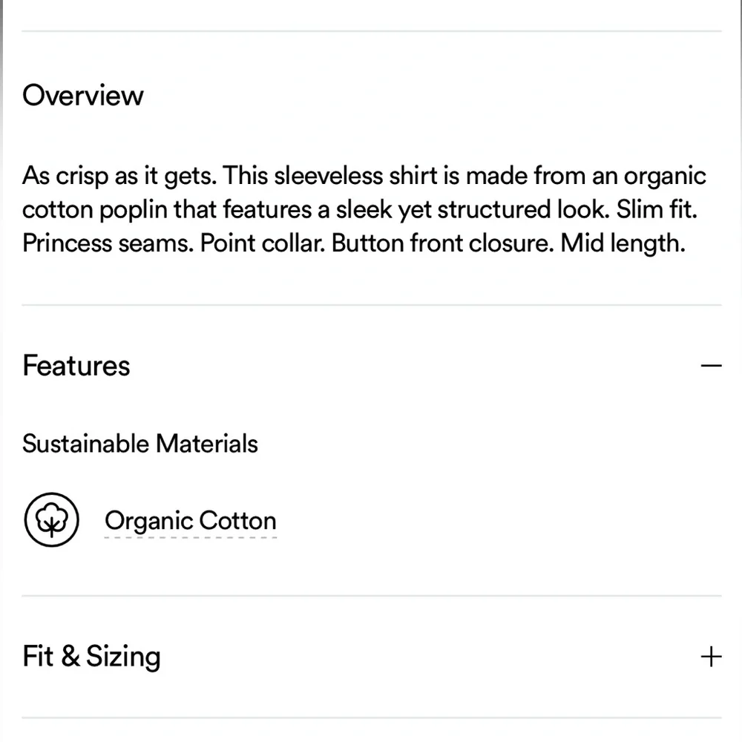Collapse the Features section minus icon
The image size is (742, 742).
(711, 366)
